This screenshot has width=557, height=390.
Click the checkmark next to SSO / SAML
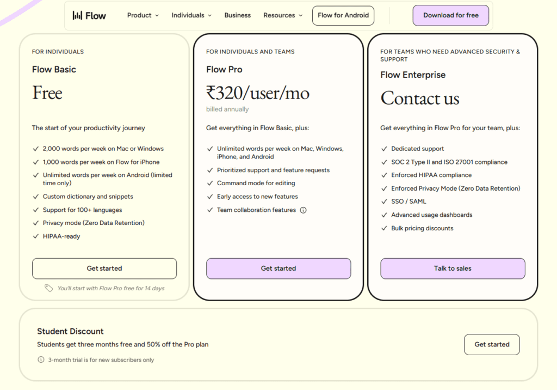coord(385,201)
